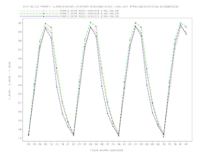This screenshot has width=203, height=157.
Task: Click x-axis tick label 57
Action: coord(136,144)
